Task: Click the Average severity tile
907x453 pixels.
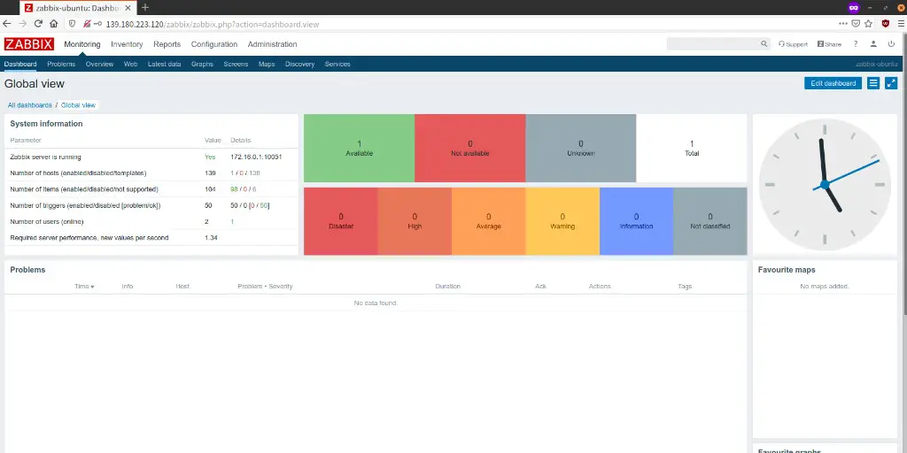Action: (489, 220)
